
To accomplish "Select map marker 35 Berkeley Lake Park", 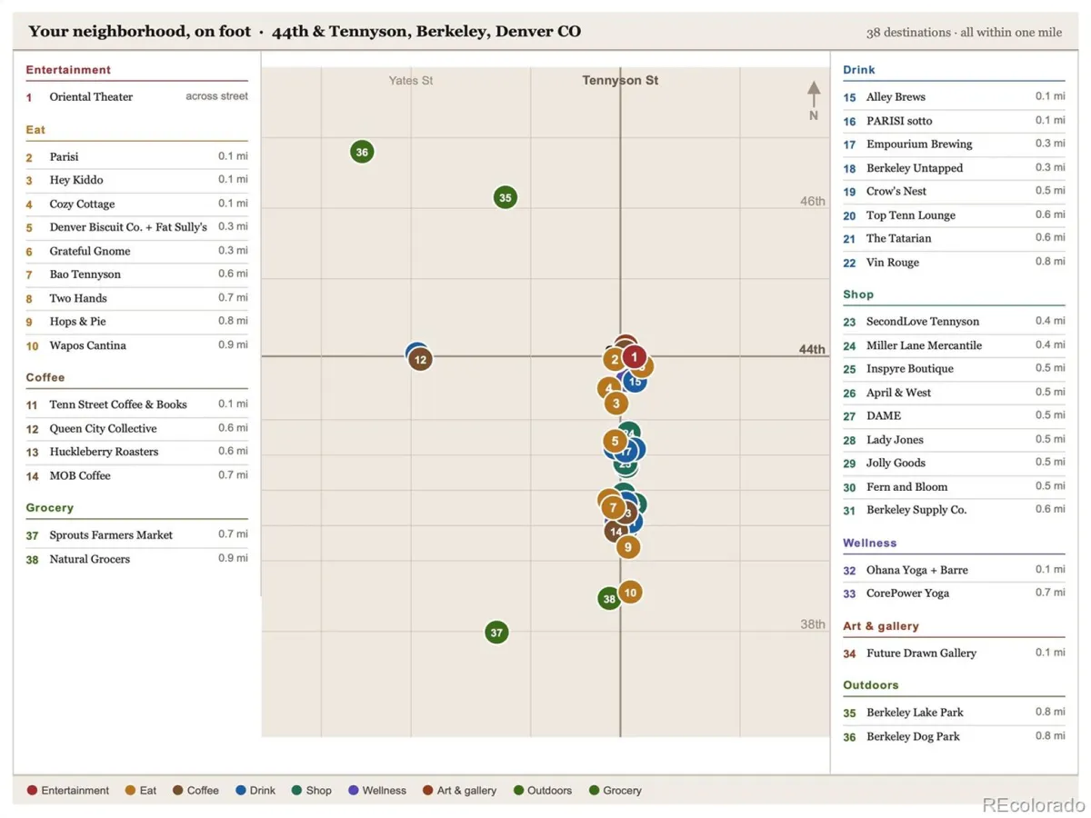I will (505, 197).
